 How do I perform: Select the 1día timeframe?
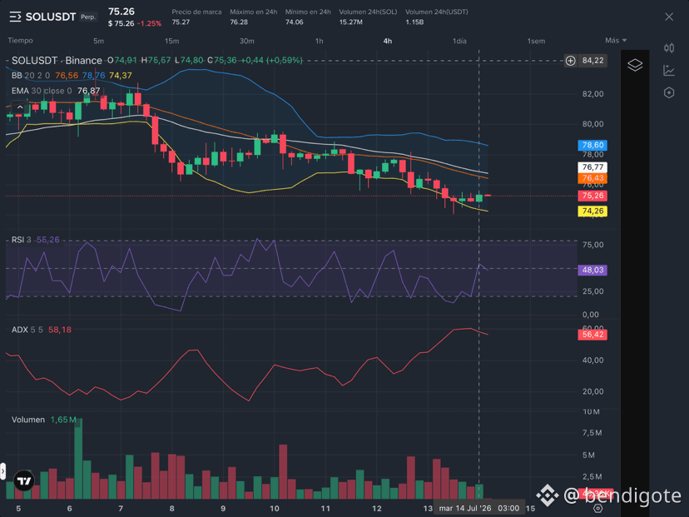click(459, 41)
